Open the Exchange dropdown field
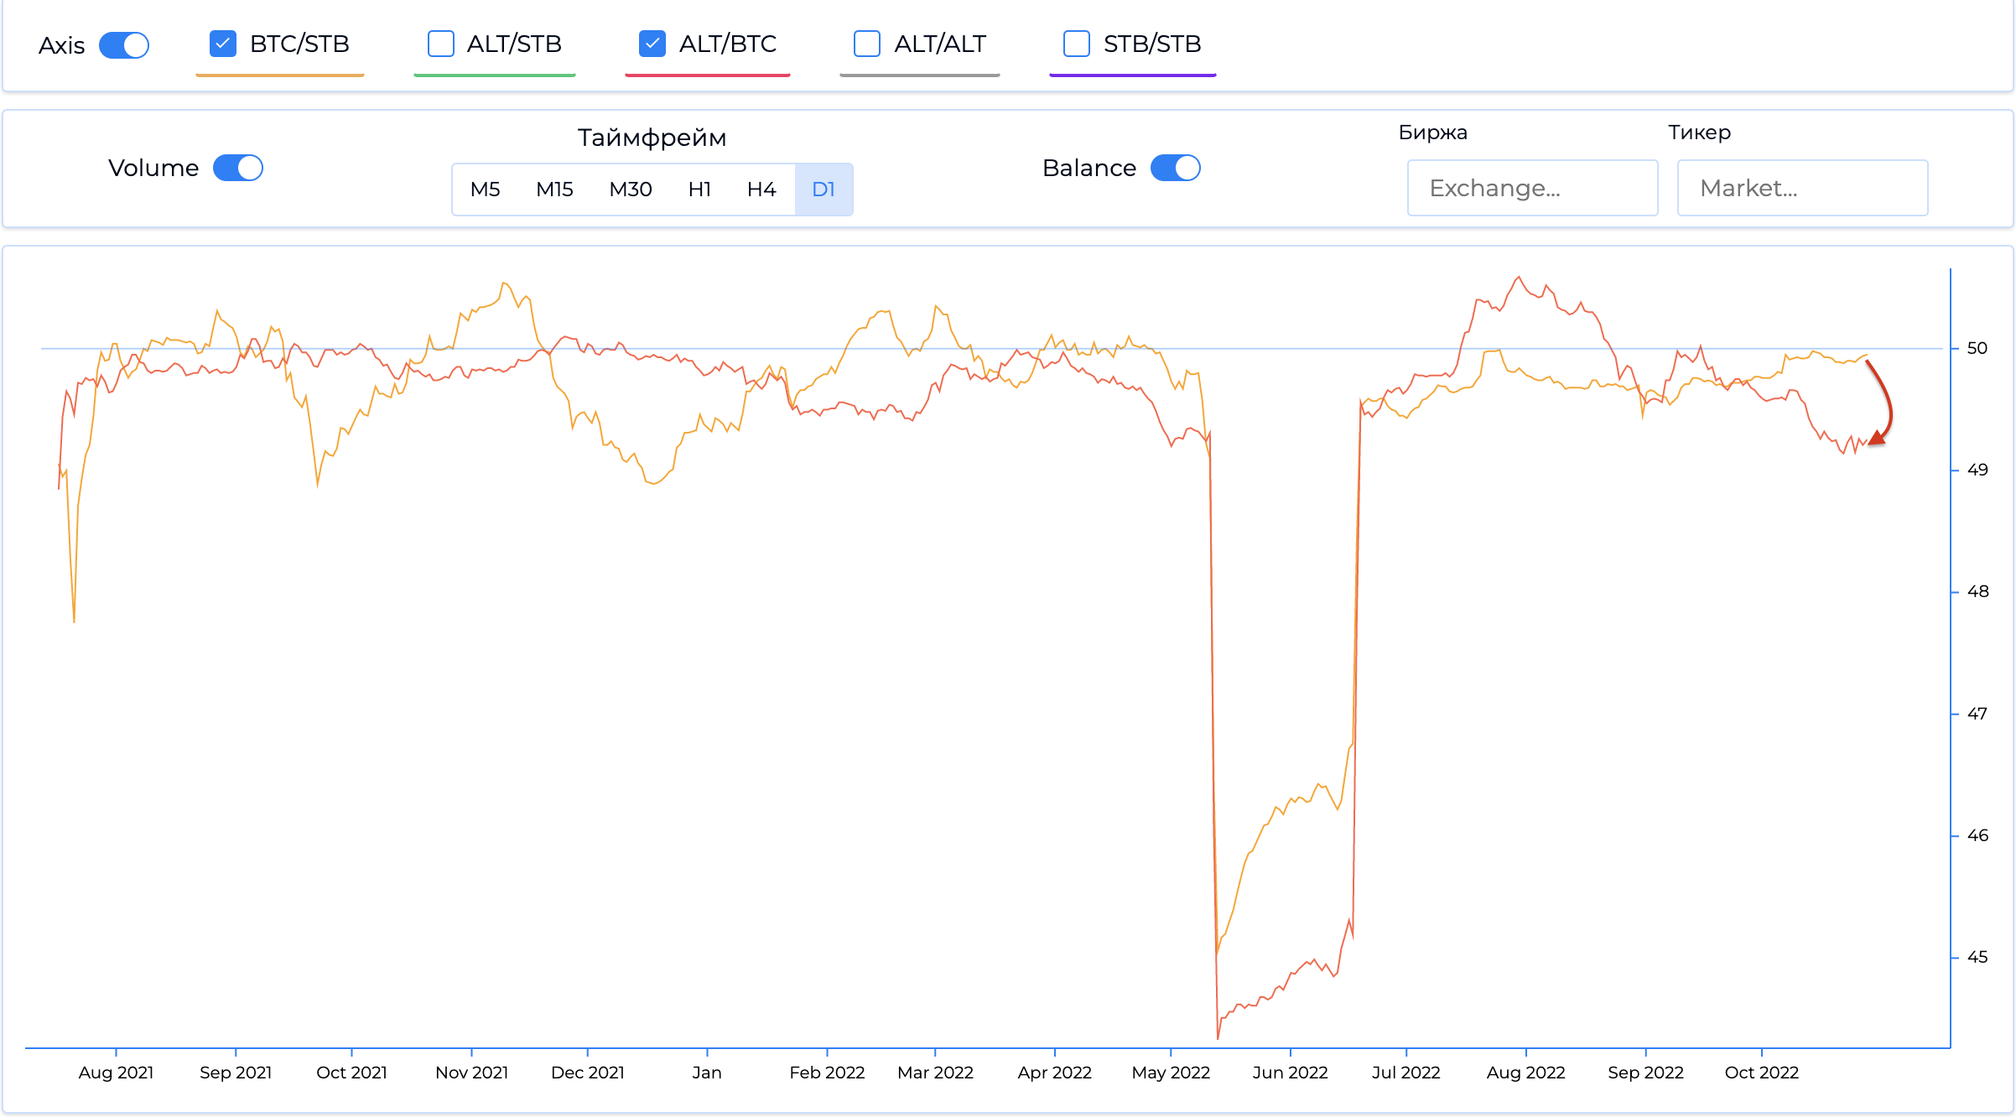2016x1117 pixels. (1532, 188)
